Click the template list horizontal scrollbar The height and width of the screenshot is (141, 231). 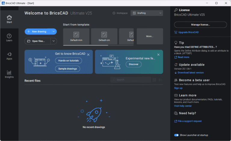click(x=86, y=45)
